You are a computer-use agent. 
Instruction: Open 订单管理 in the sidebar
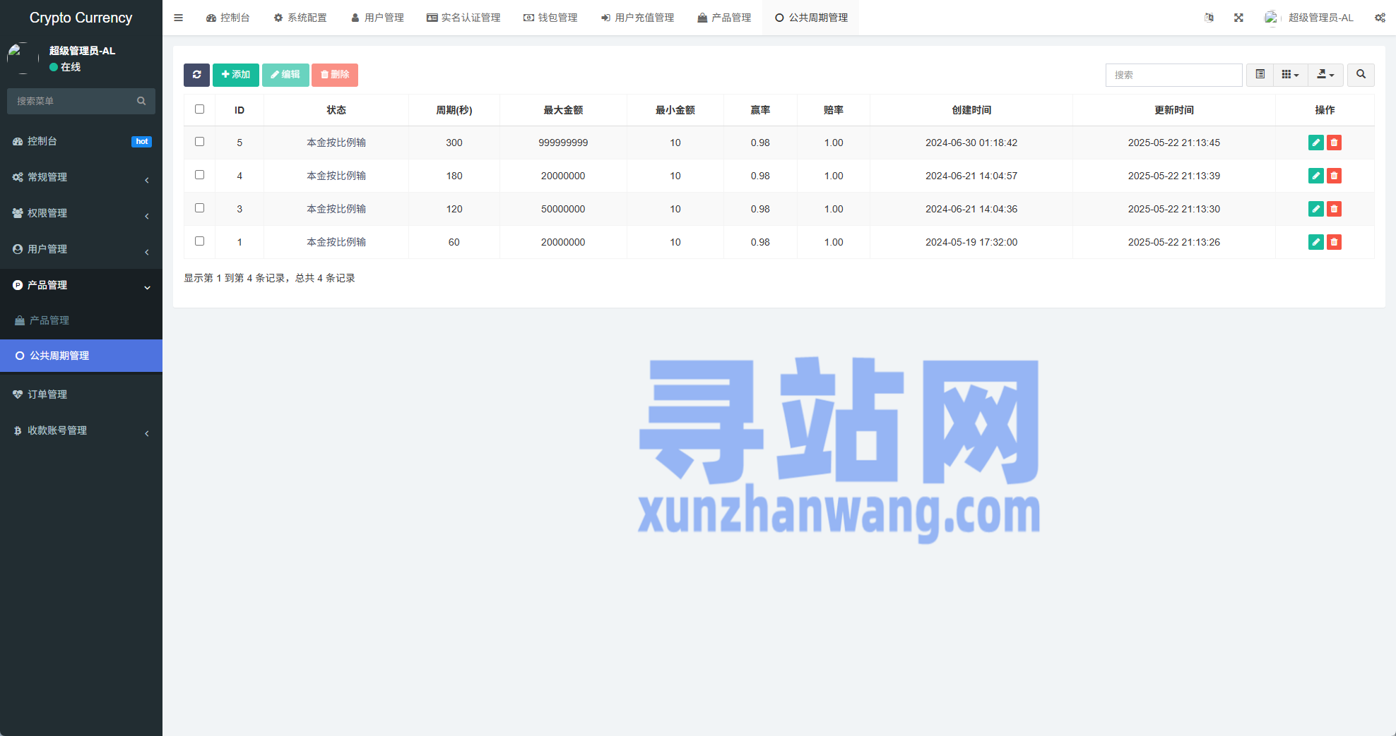tap(81, 394)
